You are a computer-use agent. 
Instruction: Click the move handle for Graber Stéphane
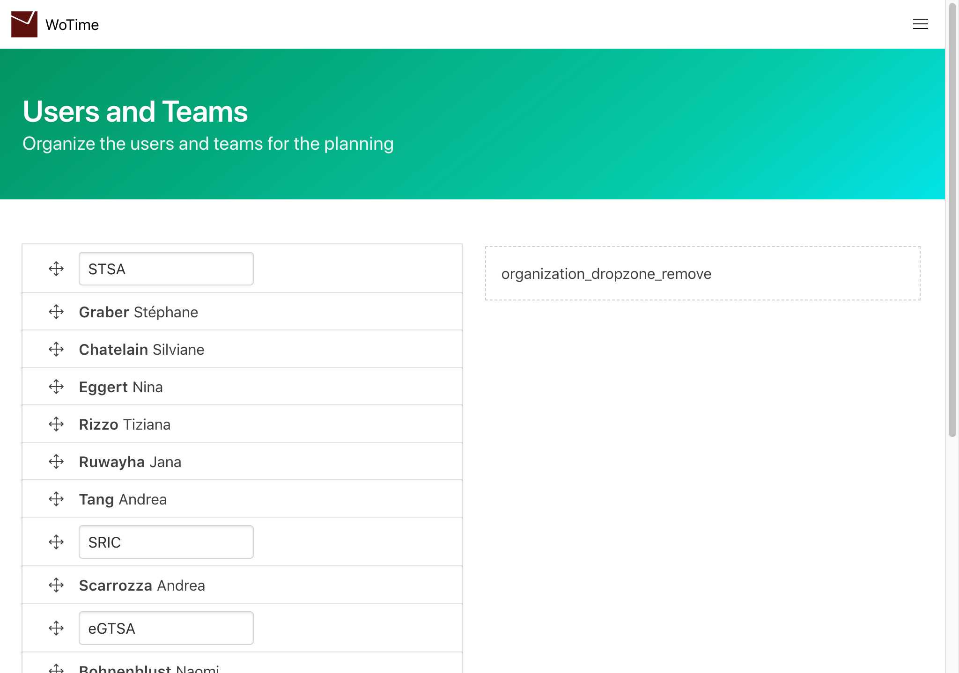pyautogui.click(x=56, y=312)
